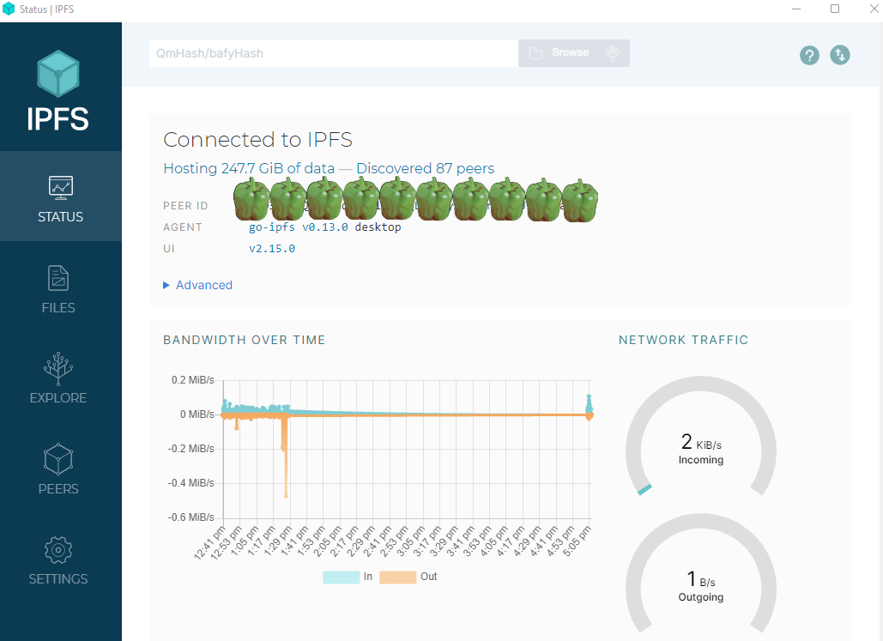Open the Peers cube icon
The image size is (883, 641).
click(58, 459)
